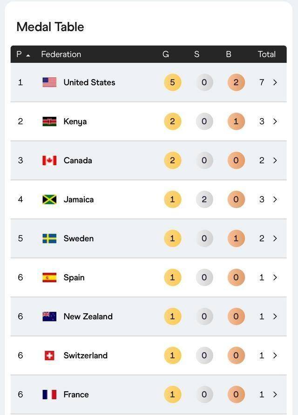Click the New Zealand flag icon

coord(49,317)
